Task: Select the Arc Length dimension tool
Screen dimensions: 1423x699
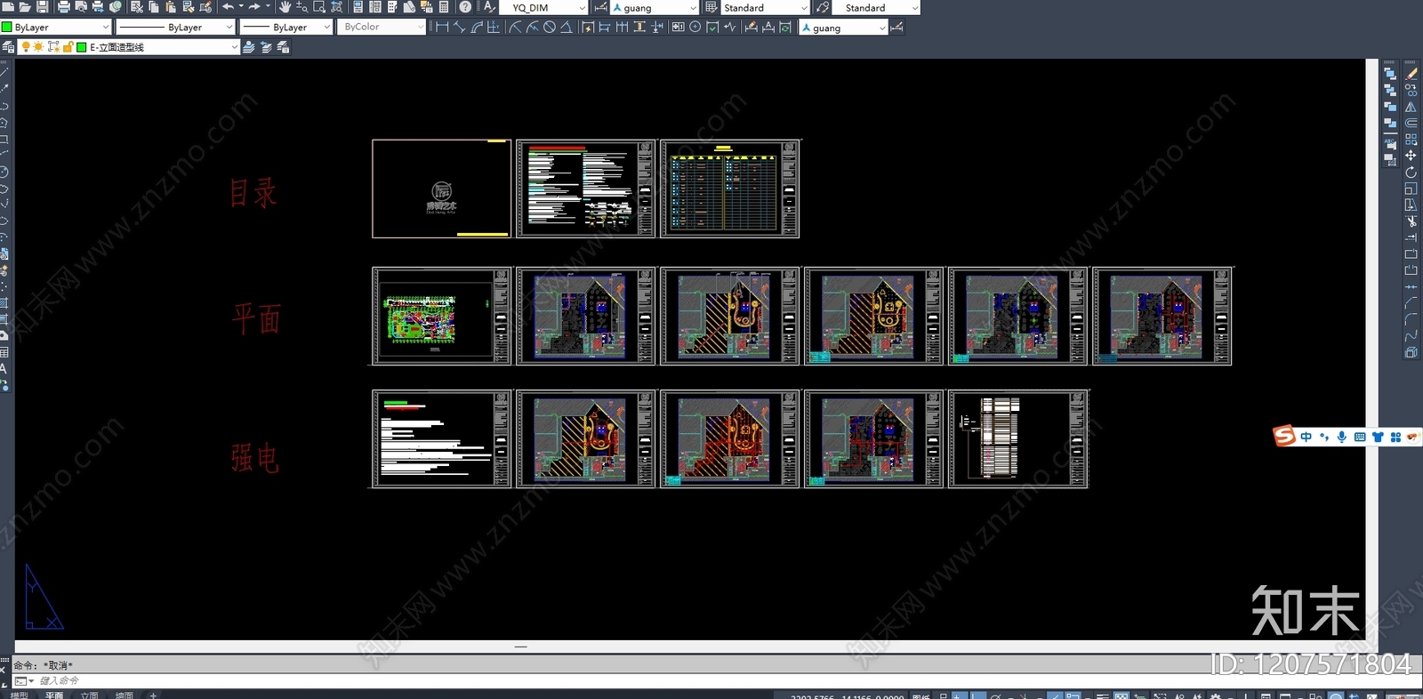Action: click(477, 28)
